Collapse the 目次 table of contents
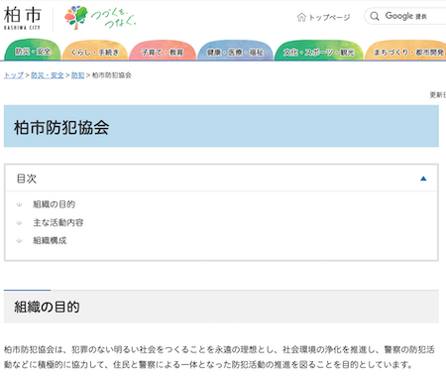This screenshot has width=446, height=381. [423, 179]
